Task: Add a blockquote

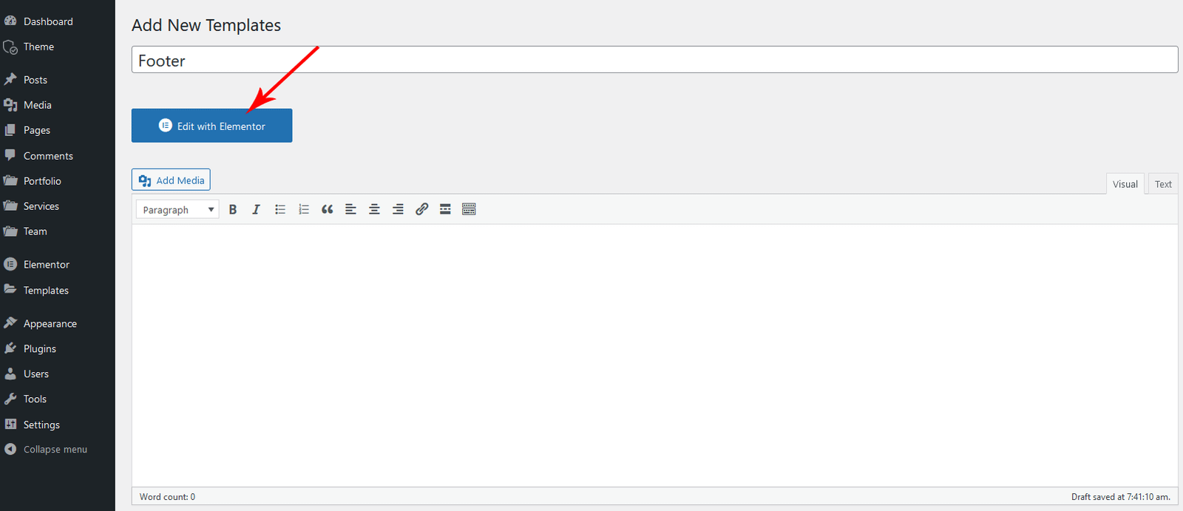Action: (x=328, y=209)
